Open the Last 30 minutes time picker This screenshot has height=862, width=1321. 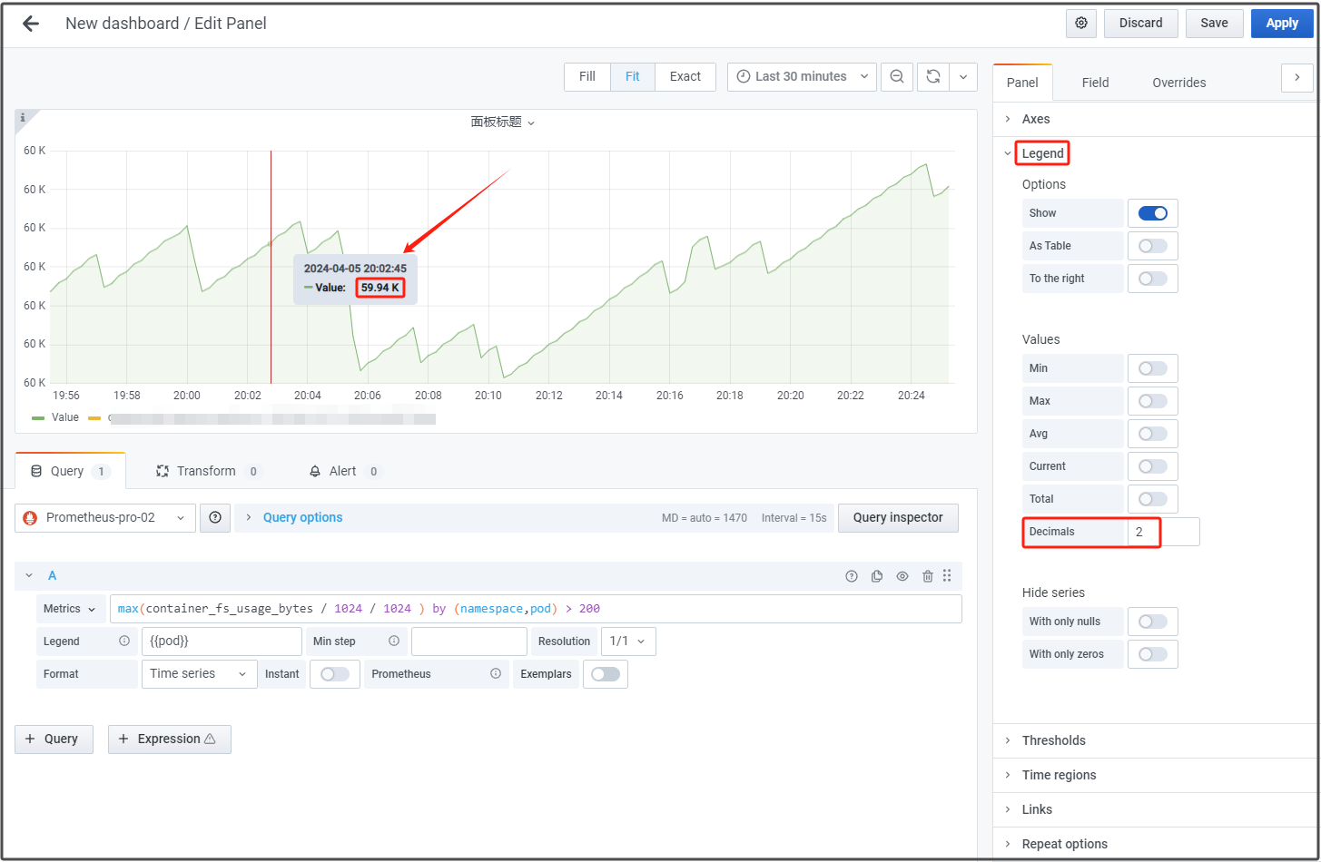click(x=802, y=77)
